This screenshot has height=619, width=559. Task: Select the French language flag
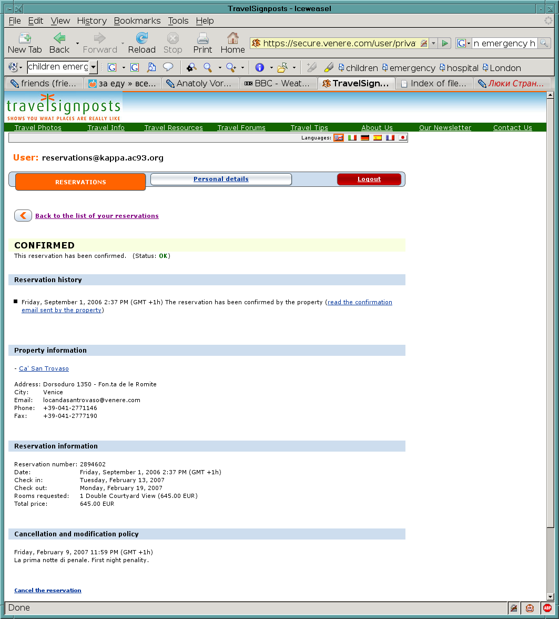[390, 138]
